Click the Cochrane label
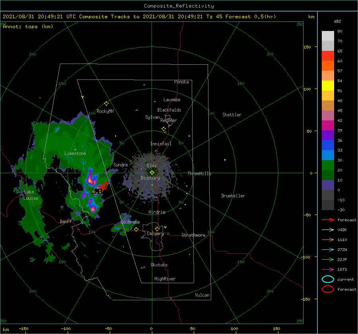 (x=130, y=222)
